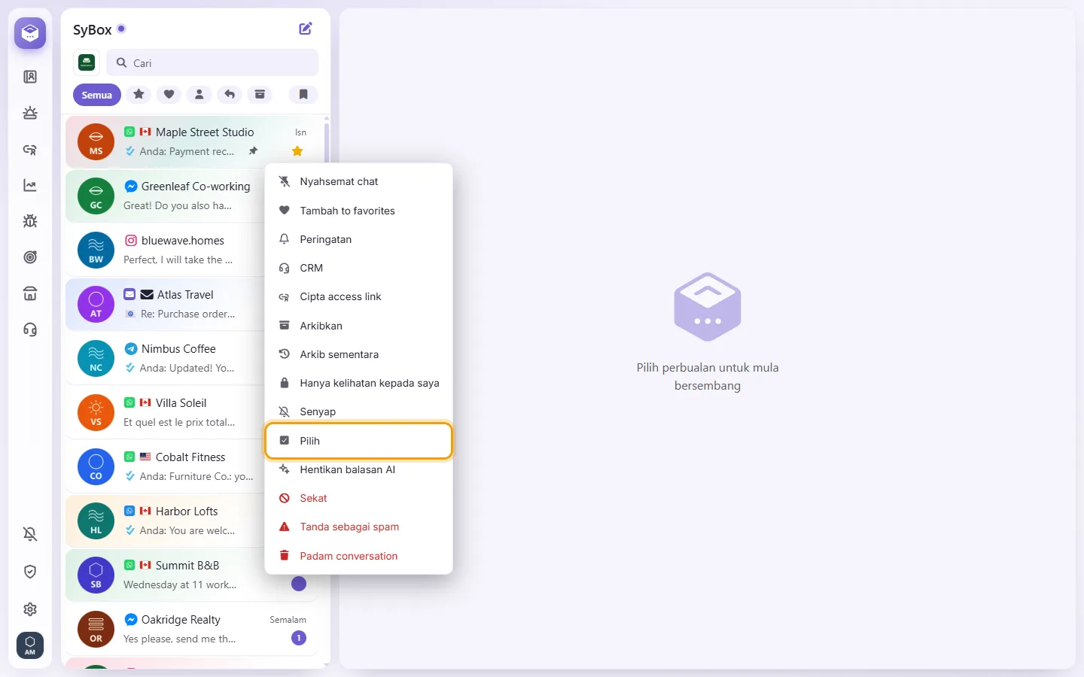Click the bookmark filter icon
Screen dimensions: 1084x677
point(303,95)
